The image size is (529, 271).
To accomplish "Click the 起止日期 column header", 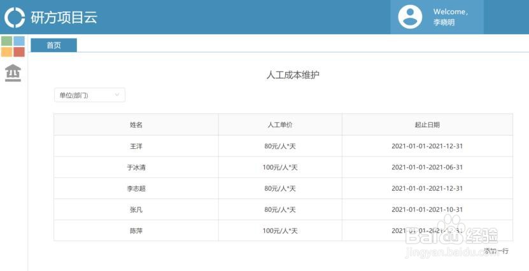I will click(427, 125).
